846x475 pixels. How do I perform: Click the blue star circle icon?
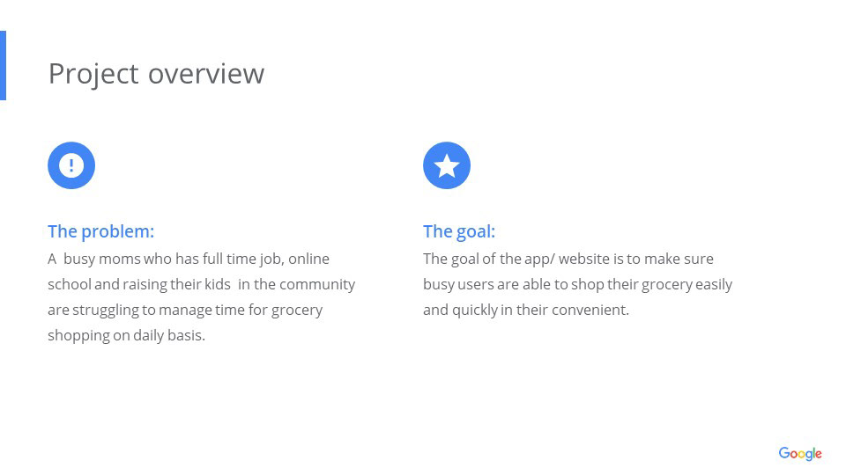tap(447, 165)
